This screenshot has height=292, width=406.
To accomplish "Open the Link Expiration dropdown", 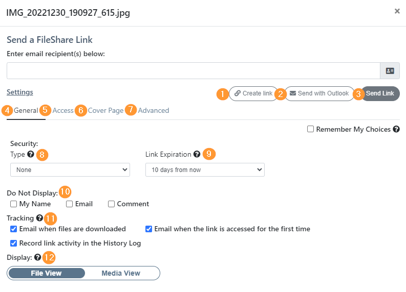I will click(x=205, y=170).
